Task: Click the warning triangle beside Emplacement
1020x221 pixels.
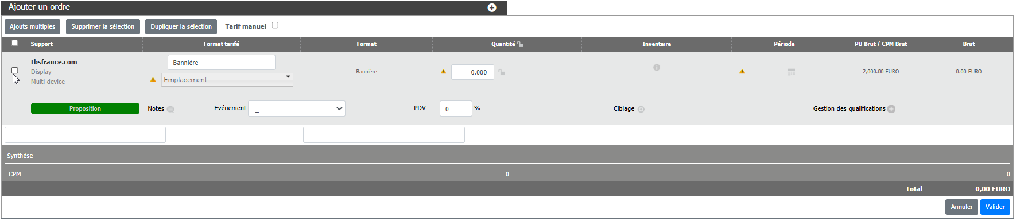Action: (x=153, y=80)
